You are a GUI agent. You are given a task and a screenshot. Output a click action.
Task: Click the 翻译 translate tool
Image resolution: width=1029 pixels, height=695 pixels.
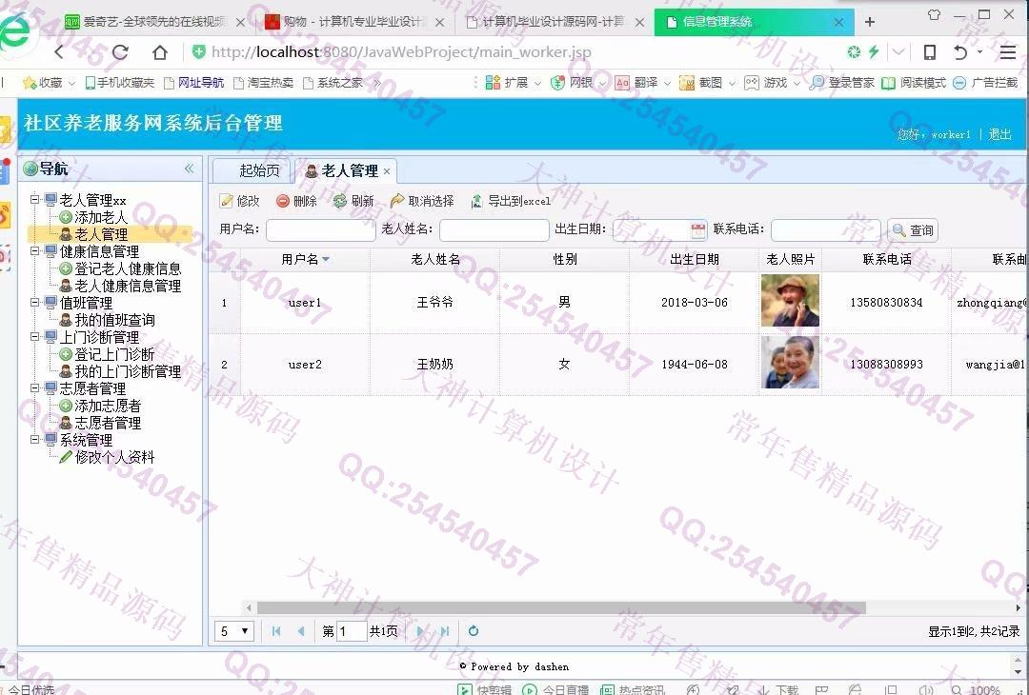642,83
